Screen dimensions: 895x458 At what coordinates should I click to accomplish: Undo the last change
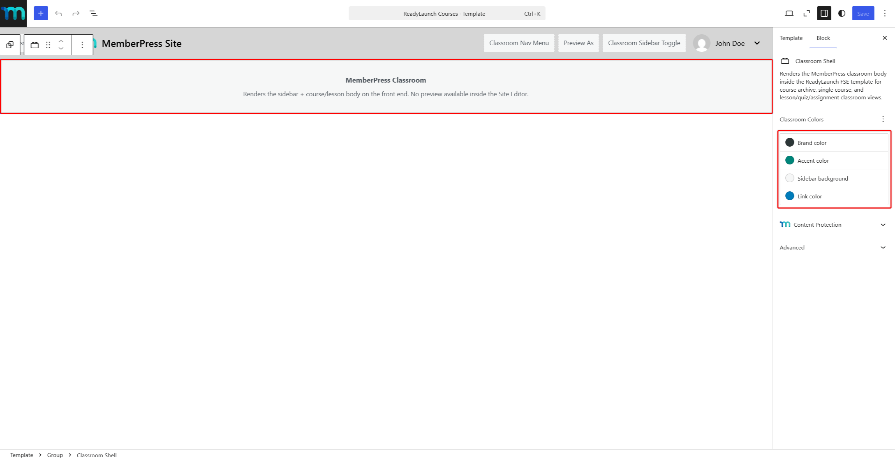point(58,13)
